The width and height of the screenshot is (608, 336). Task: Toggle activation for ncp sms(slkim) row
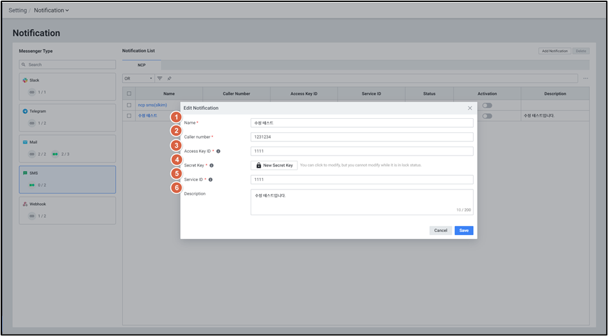coord(487,105)
